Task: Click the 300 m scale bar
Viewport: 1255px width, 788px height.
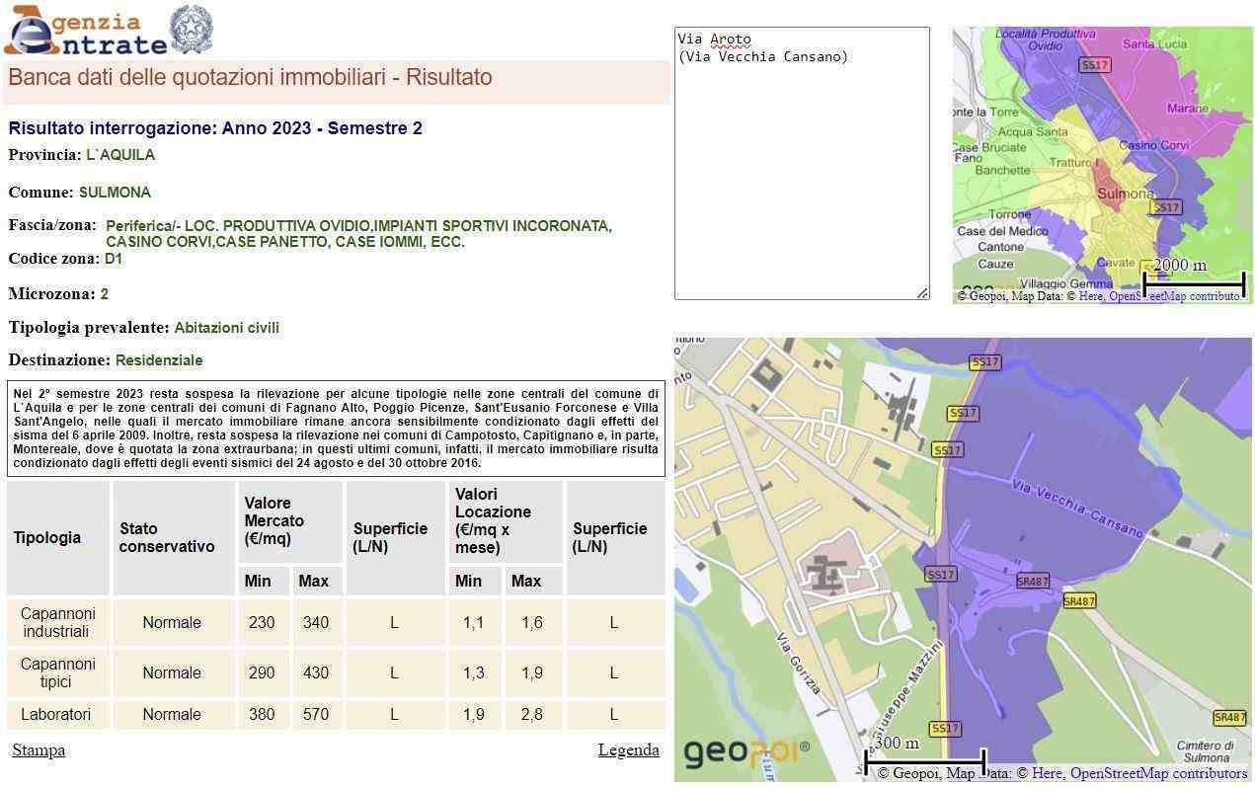Action: (924, 760)
